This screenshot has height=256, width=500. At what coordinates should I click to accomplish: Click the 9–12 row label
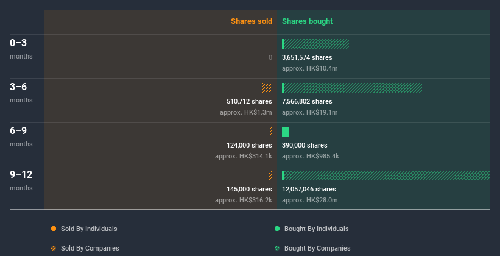pyautogui.click(x=21, y=174)
